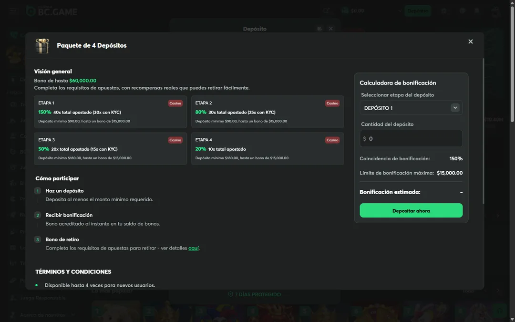Image resolution: width=515 pixels, height=322 pixels.
Task: Select the ETAPA 3 heading text
Action: [x=46, y=140]
